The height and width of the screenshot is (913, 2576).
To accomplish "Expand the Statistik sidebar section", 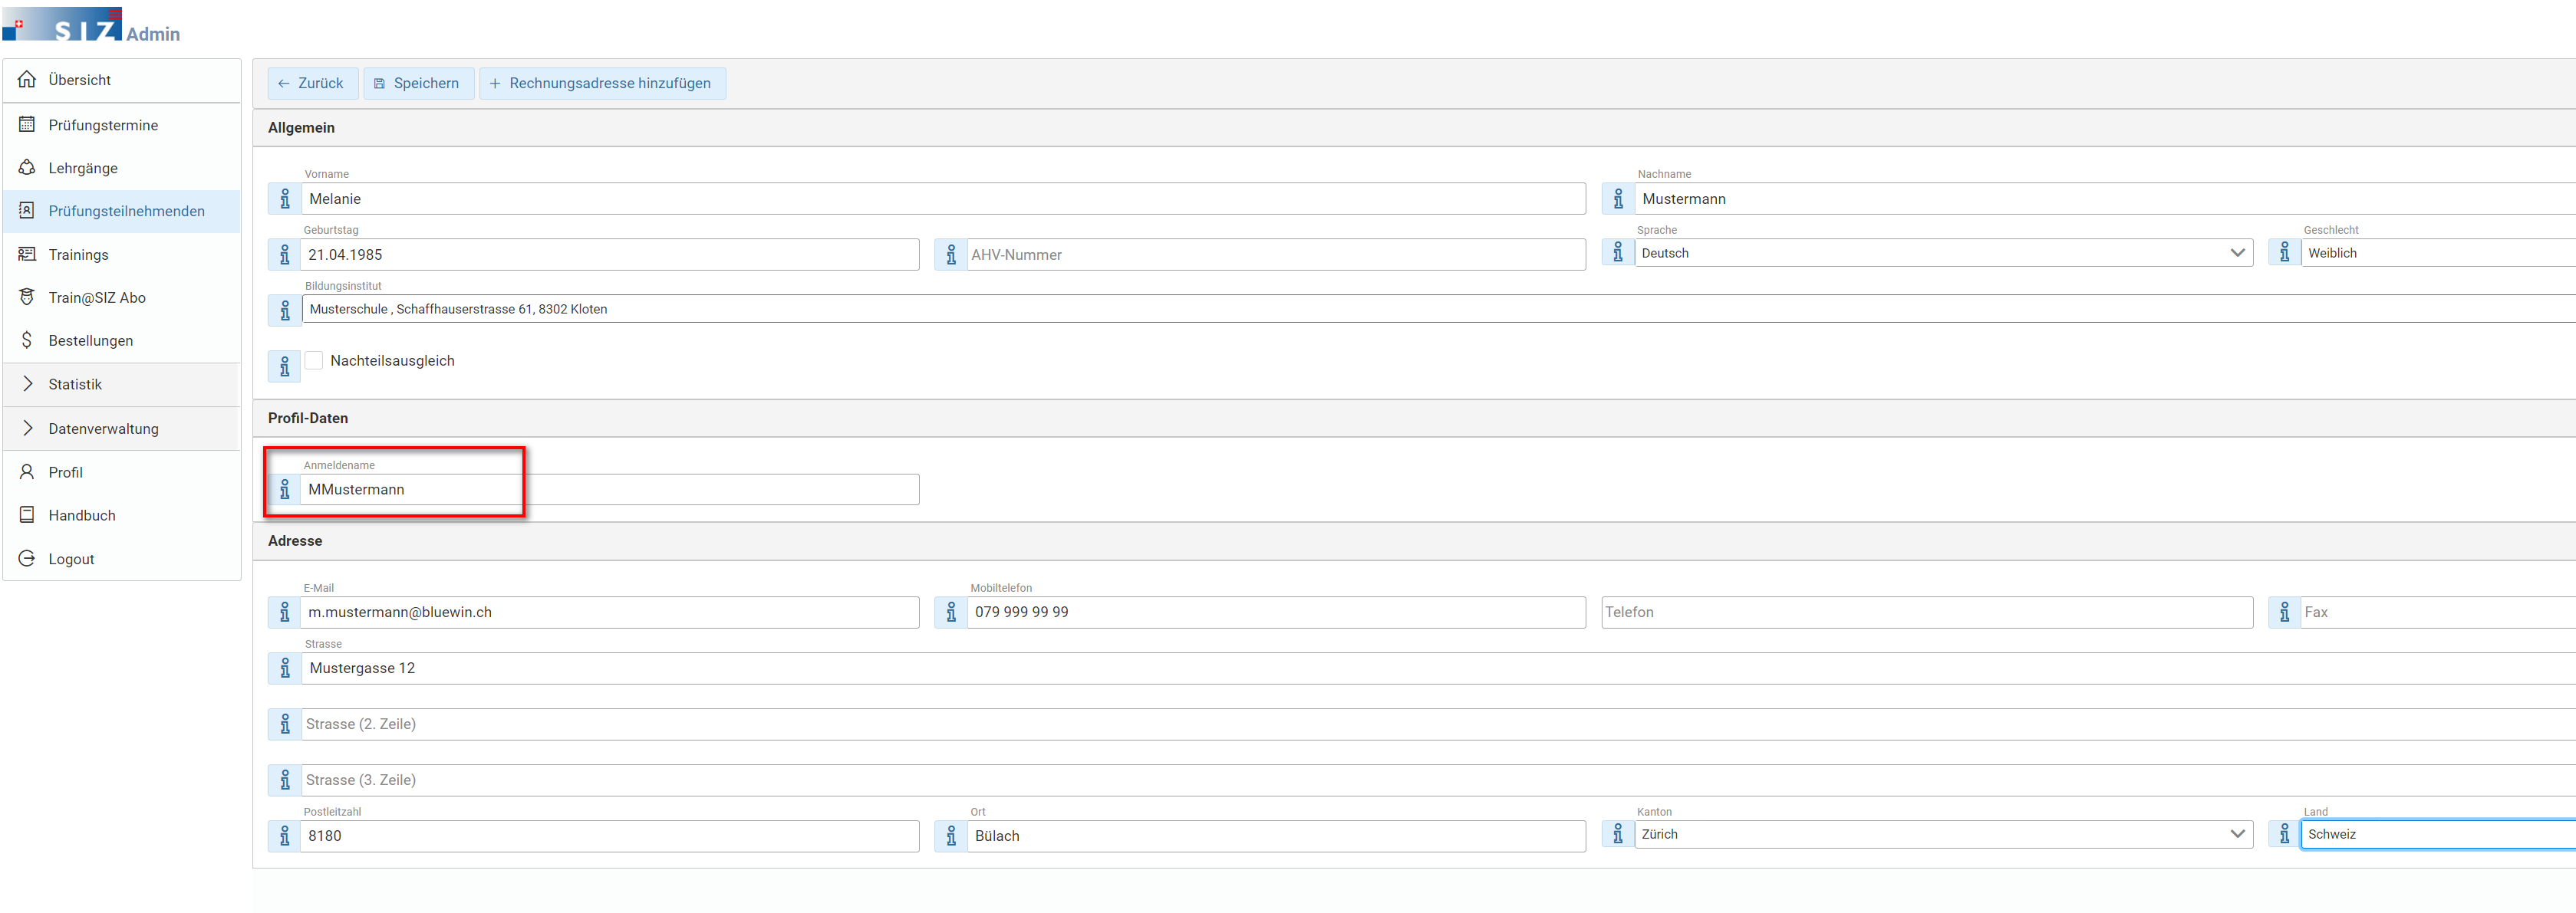I will click(x=122, y=385).
